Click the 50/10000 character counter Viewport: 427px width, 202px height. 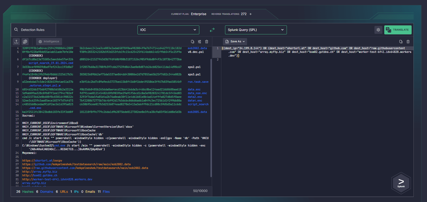tap(200, 191)
